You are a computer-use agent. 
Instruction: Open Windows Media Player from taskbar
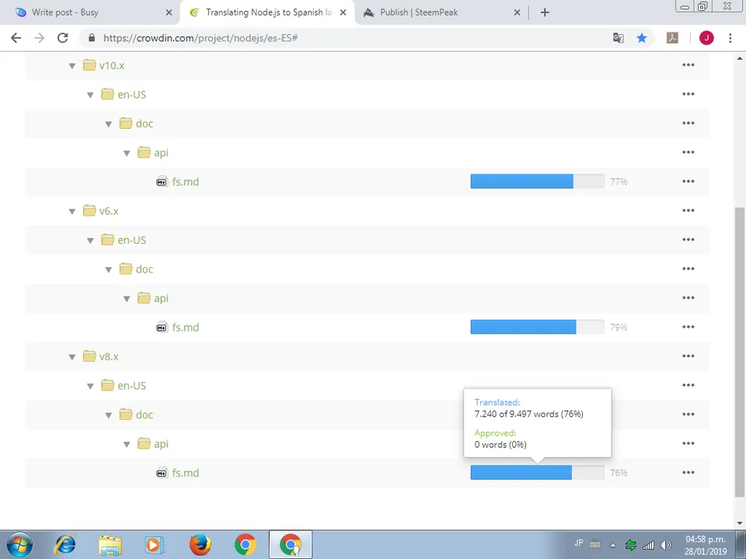coord(155,545)
